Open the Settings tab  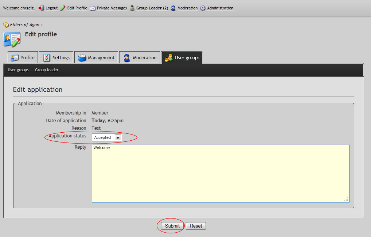pyautogui.click(x=56, y=57)
